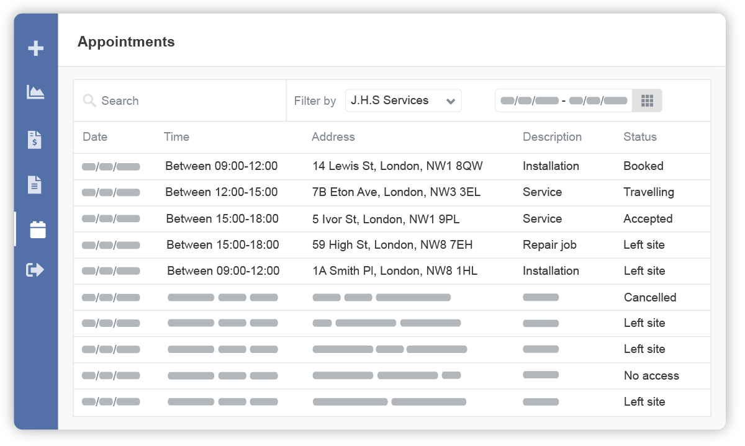Click the magnifying glass search icon

89,100
